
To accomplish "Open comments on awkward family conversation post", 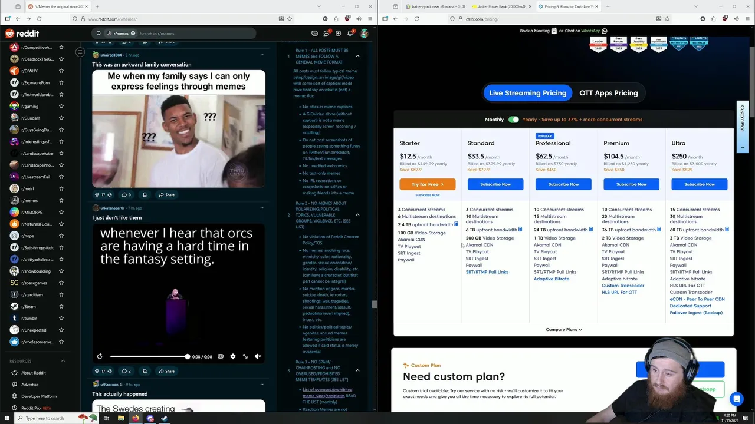I will click(x=126, y=194).
